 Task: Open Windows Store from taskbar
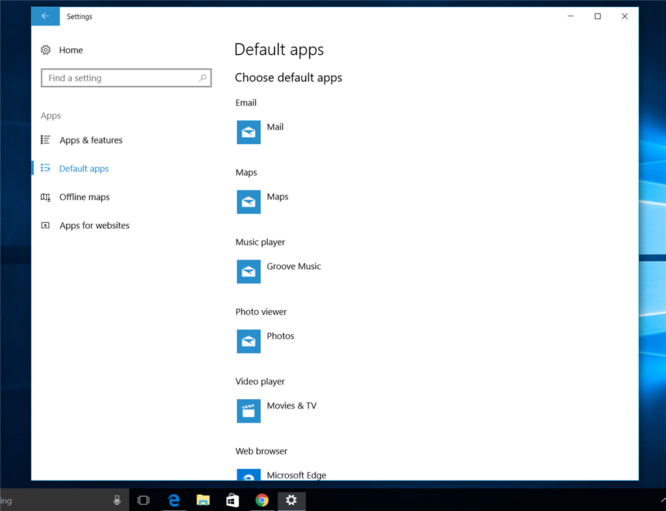point(232,501)
